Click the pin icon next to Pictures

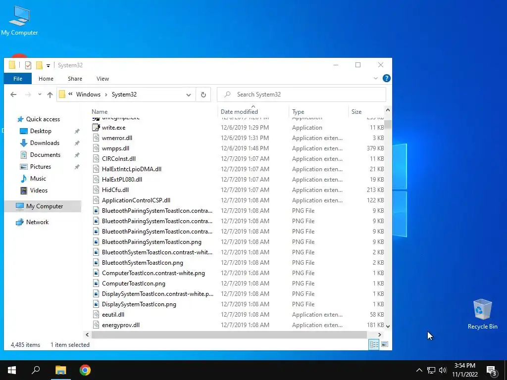[x=77, y=167]
